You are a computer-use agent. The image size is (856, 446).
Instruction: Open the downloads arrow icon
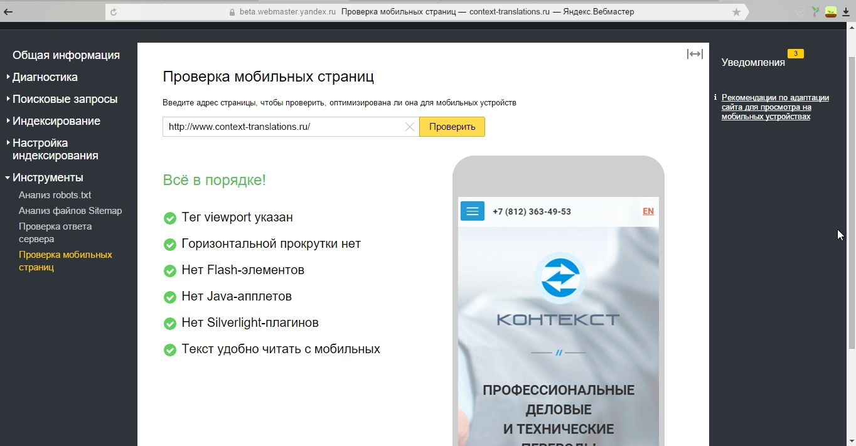coord(845,12)
